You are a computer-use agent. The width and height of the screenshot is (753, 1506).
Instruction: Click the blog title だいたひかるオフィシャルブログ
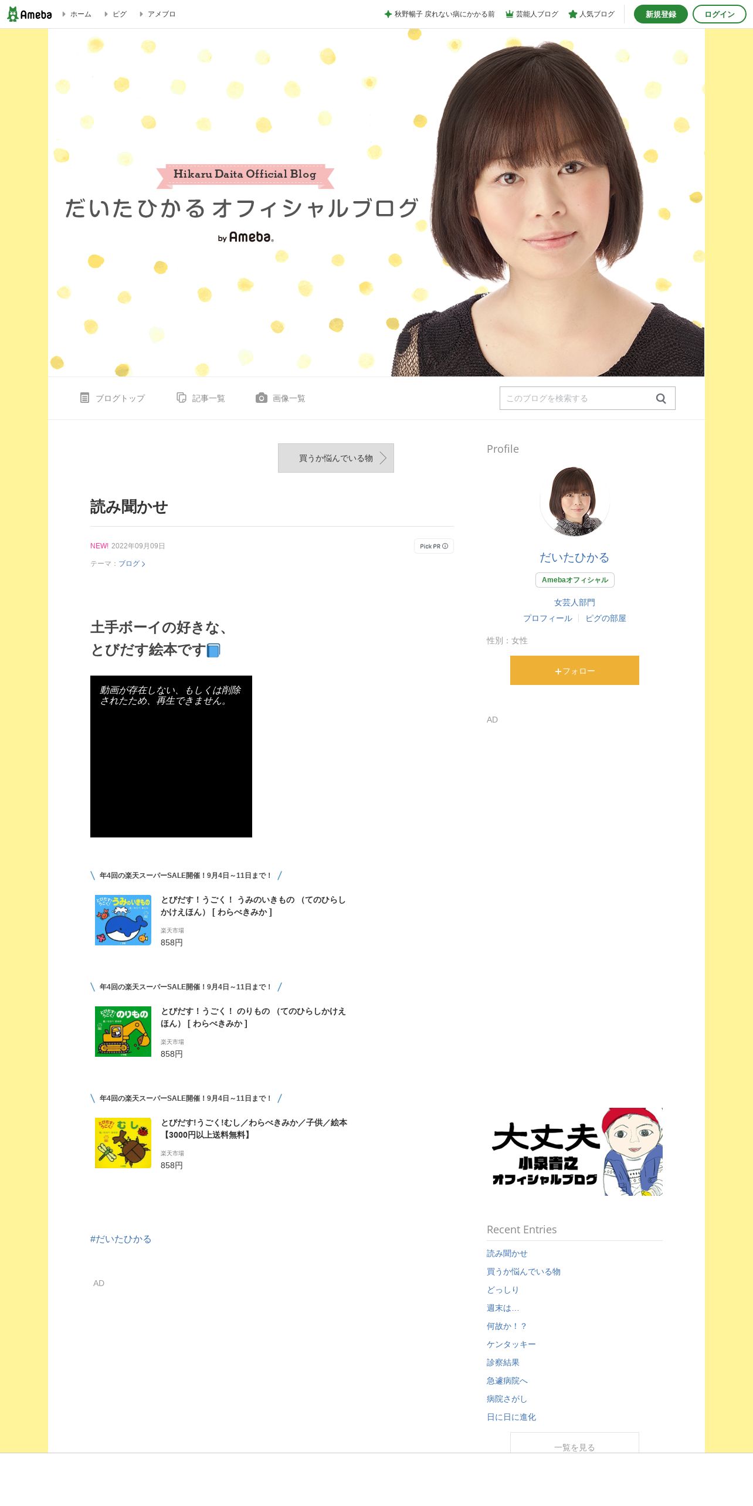coord(242,208)
